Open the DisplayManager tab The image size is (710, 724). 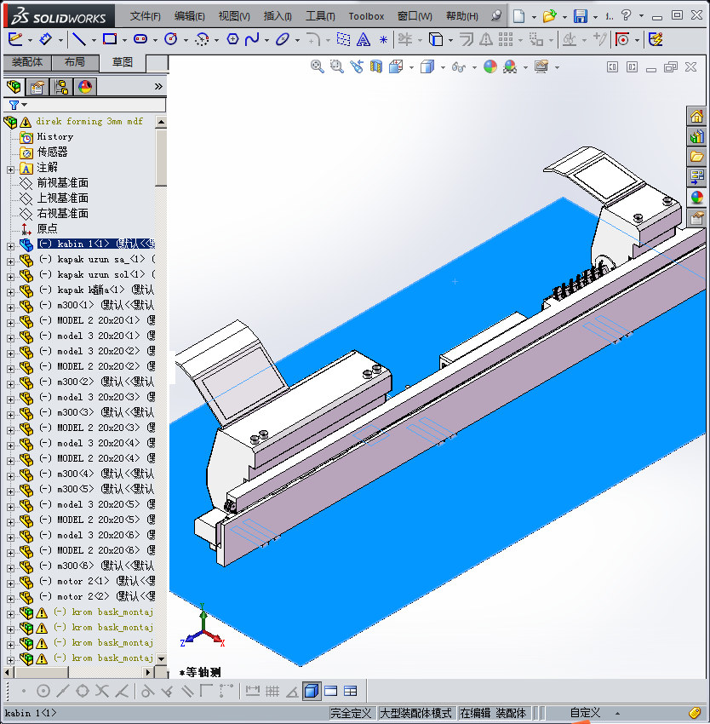point(85,86)
